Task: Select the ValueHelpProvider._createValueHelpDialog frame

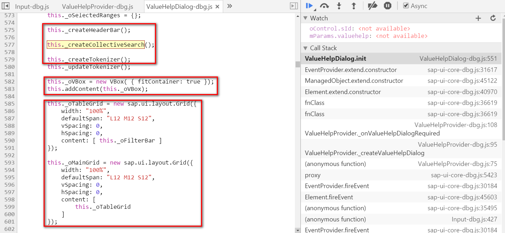Action: point(401,149)
